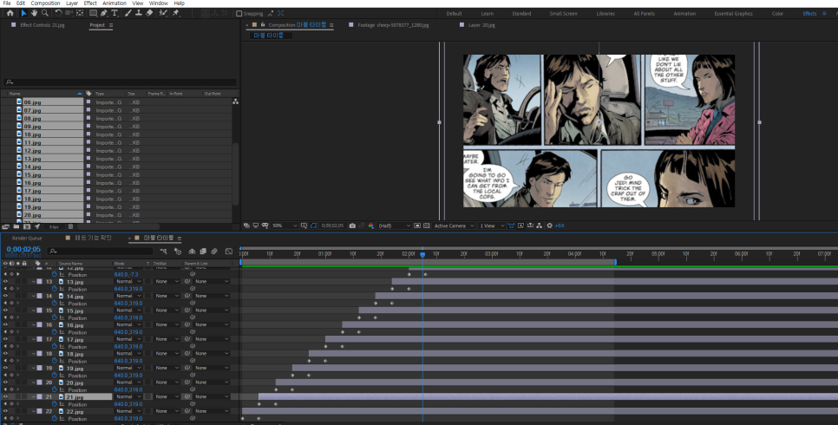
Task: Click the work area end handle
Action: coord(616,262)
